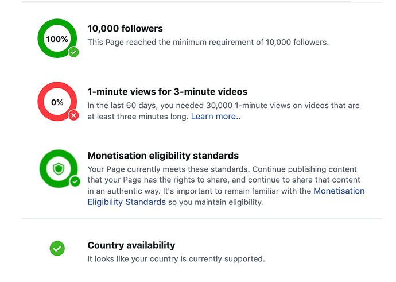The width and height of the screenshot is (396, 282).
Task: Click the red 0% views progress ring
Action: click(57, 102)
